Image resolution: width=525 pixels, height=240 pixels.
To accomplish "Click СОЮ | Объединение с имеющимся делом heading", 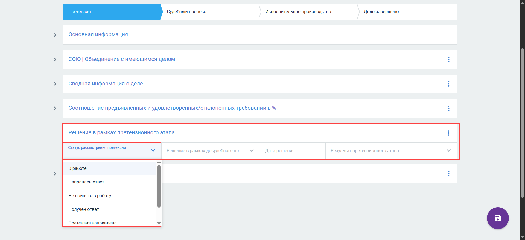I will point(122,59).
